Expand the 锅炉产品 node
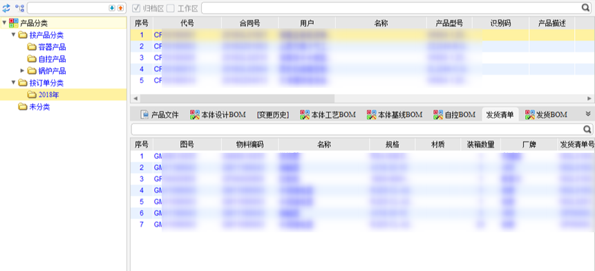The image size is (595, 271). [x=22, y=71]
